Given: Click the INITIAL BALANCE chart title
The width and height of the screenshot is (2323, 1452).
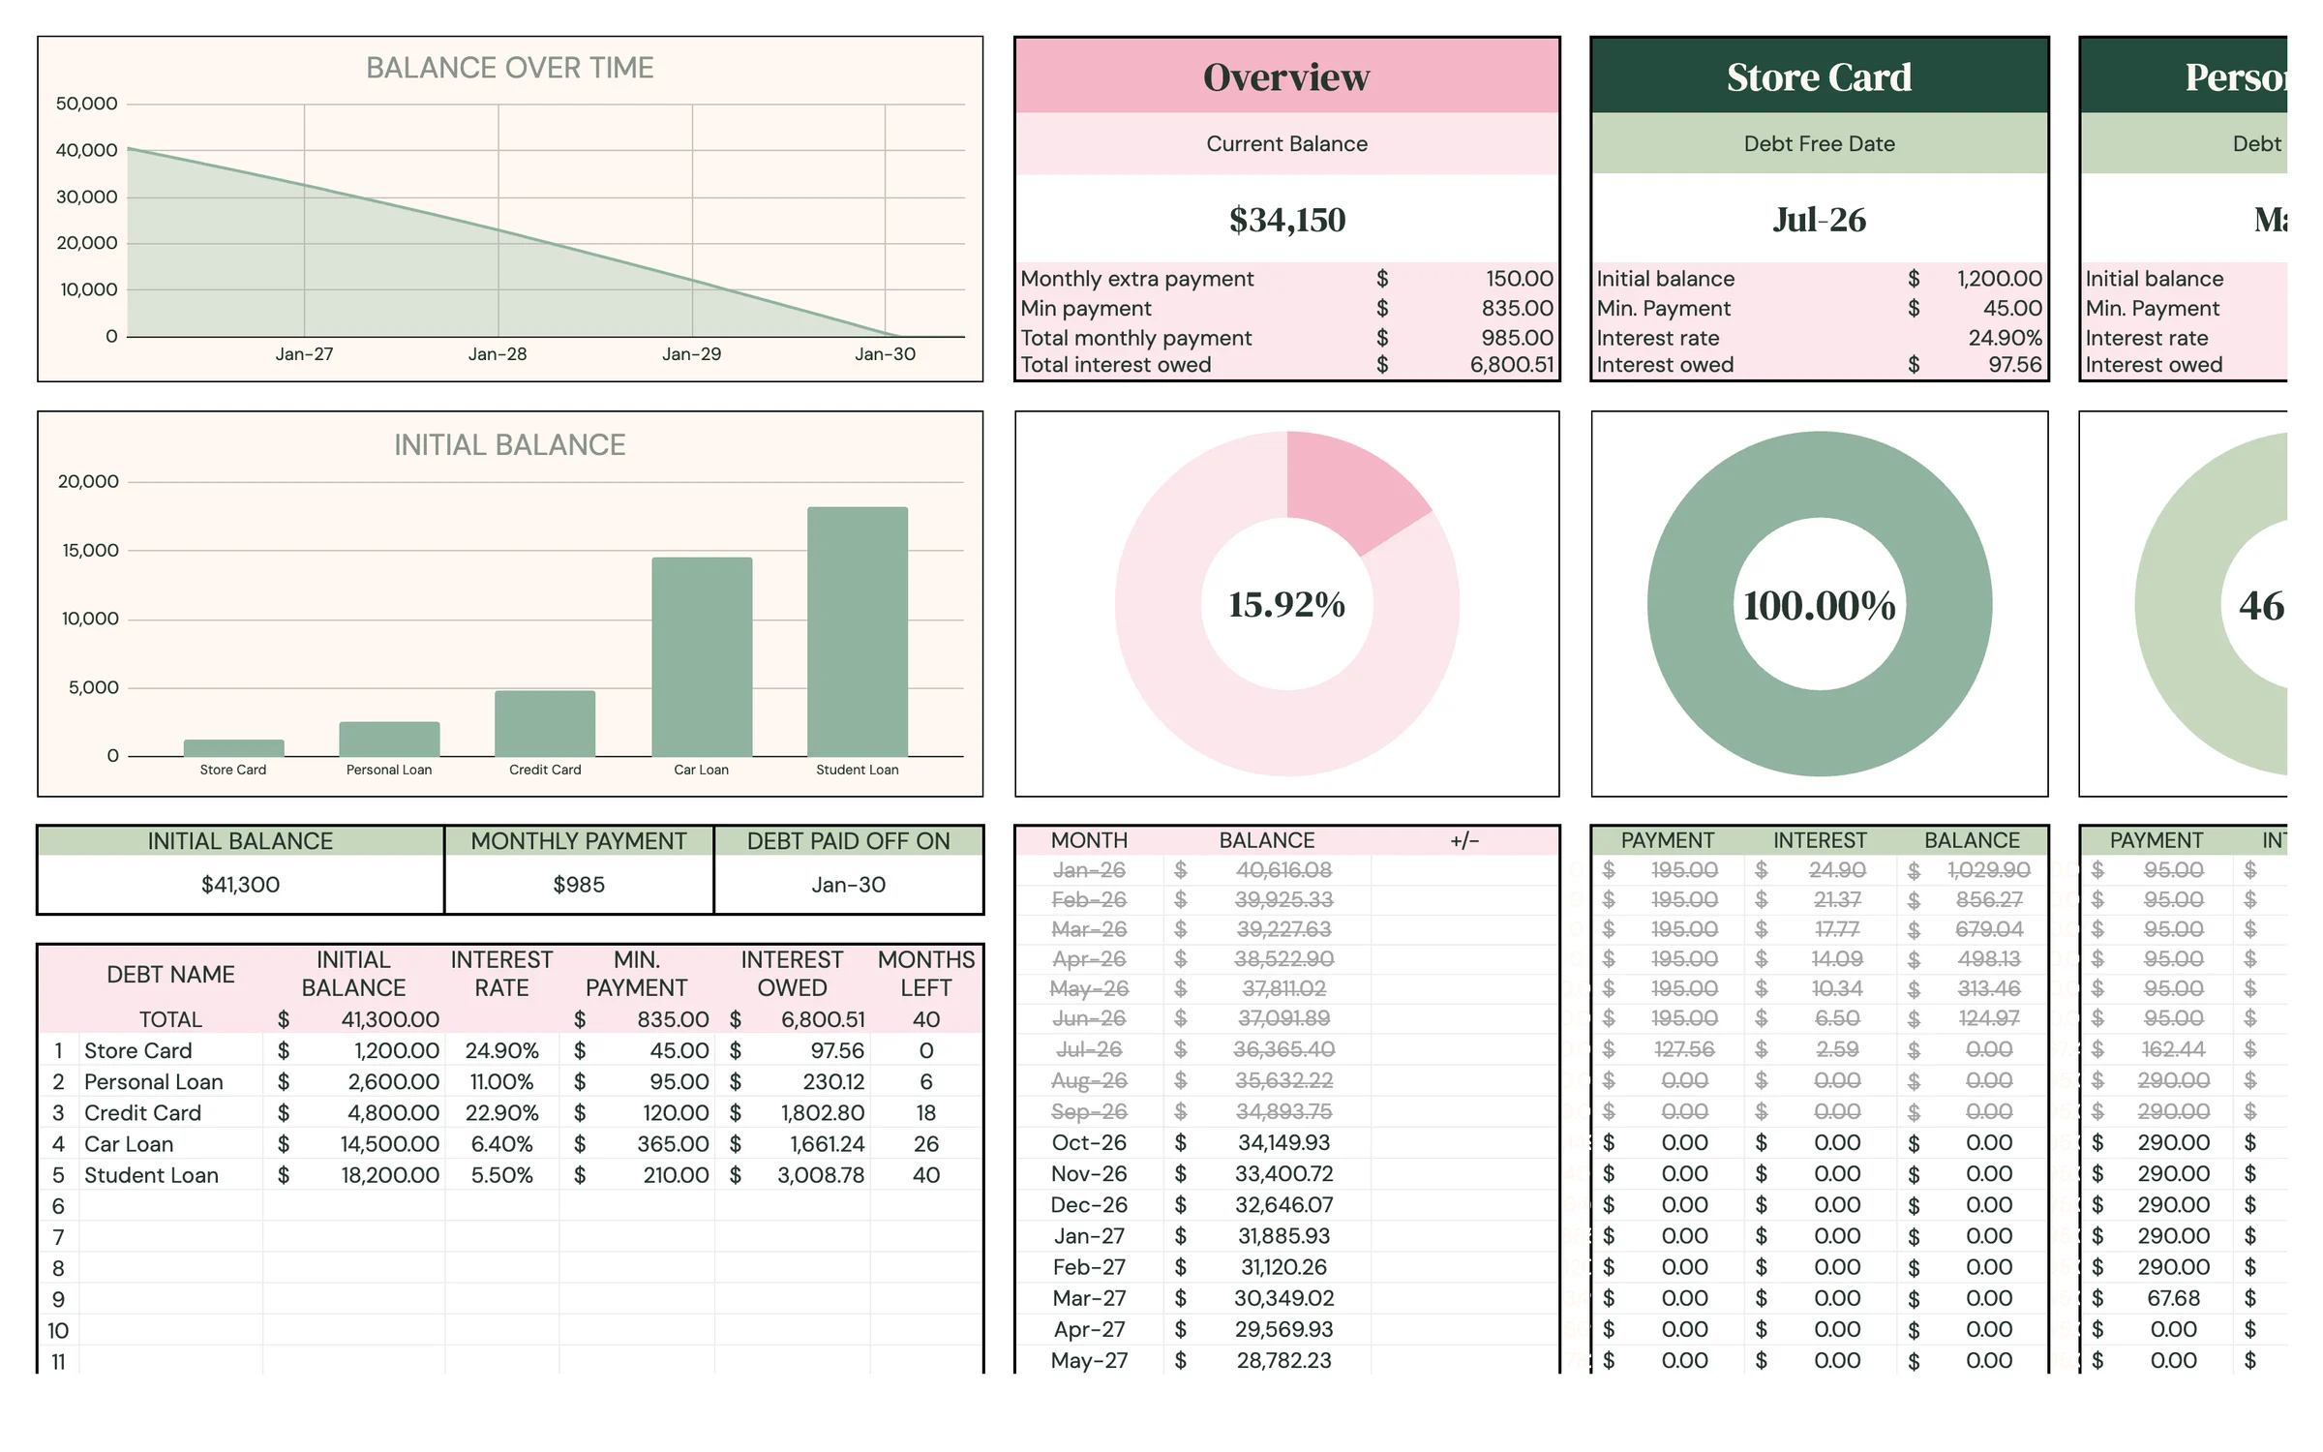Looking at the screenshot, I should (x=509, y=445).
